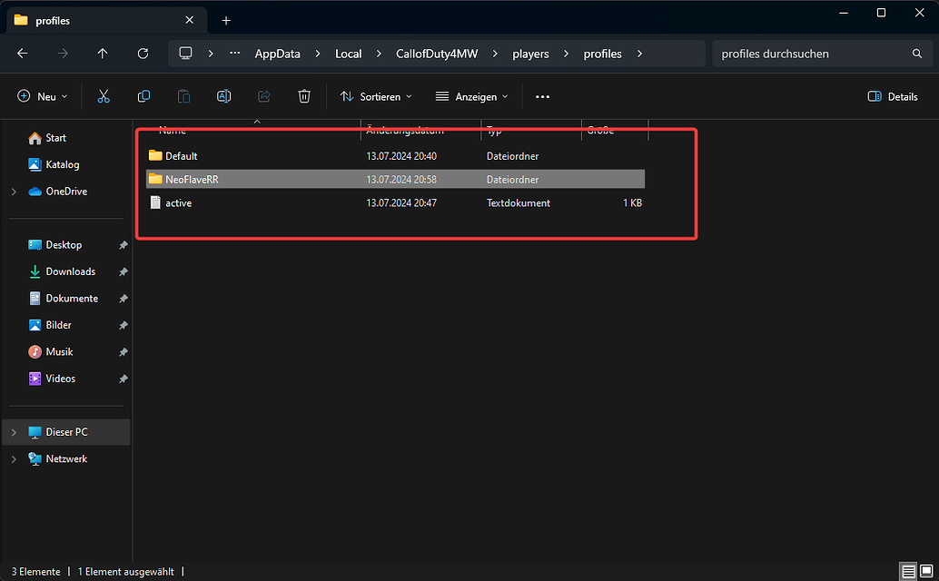The height and width of the screenshot is (581, 939).
Task: Click CallofDuty4MW in the address path
Action: click(x=436, y=54)
